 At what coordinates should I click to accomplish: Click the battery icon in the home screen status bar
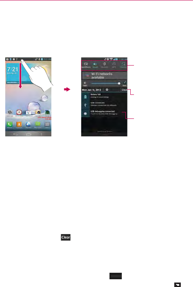(42, 59)
